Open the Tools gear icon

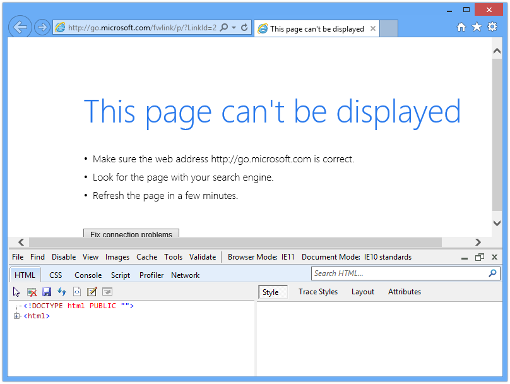click(x=492, y=27)
